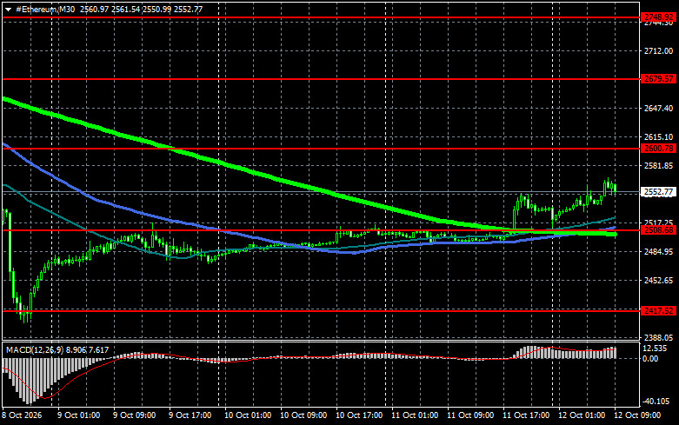Select the close price 2552.77 in header
The height and width of the screenshot is (425, 679).
click(x=189, y=9)
